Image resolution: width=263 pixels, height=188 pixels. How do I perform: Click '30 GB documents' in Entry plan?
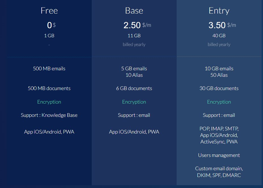tap(219, 88)
